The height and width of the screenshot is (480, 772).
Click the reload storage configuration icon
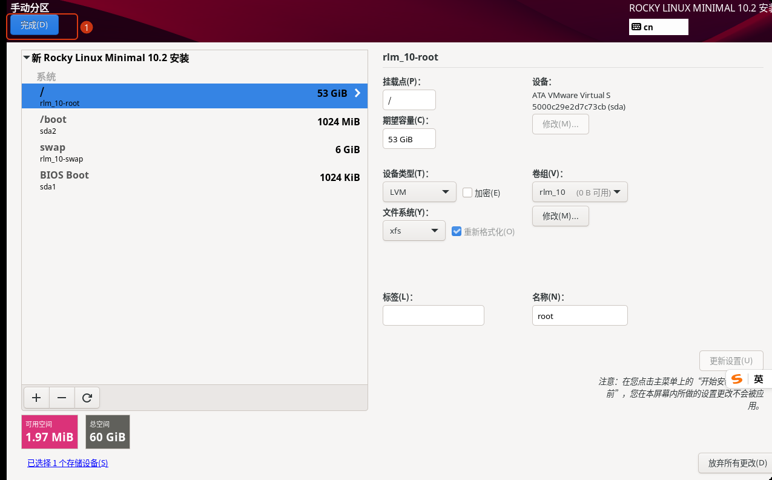(x=87, y=398)
